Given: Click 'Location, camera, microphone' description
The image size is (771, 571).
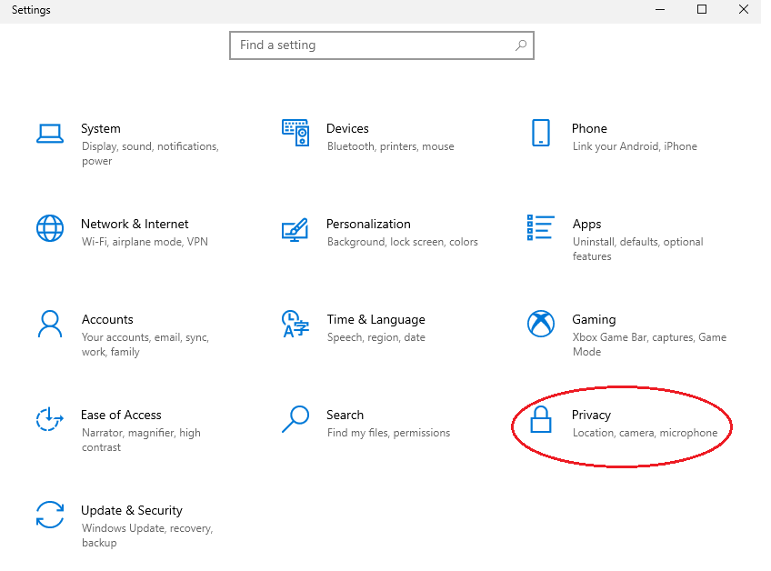Looking at the screenshot, I should [645, 433].
